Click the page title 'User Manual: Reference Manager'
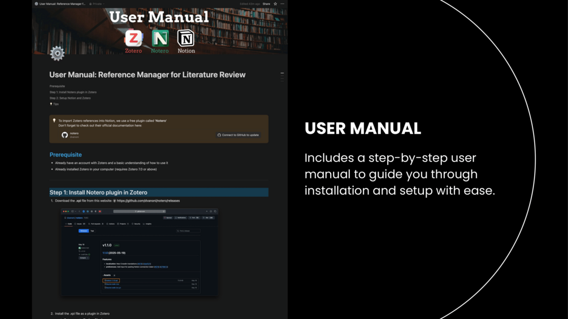 click(148, 75)
